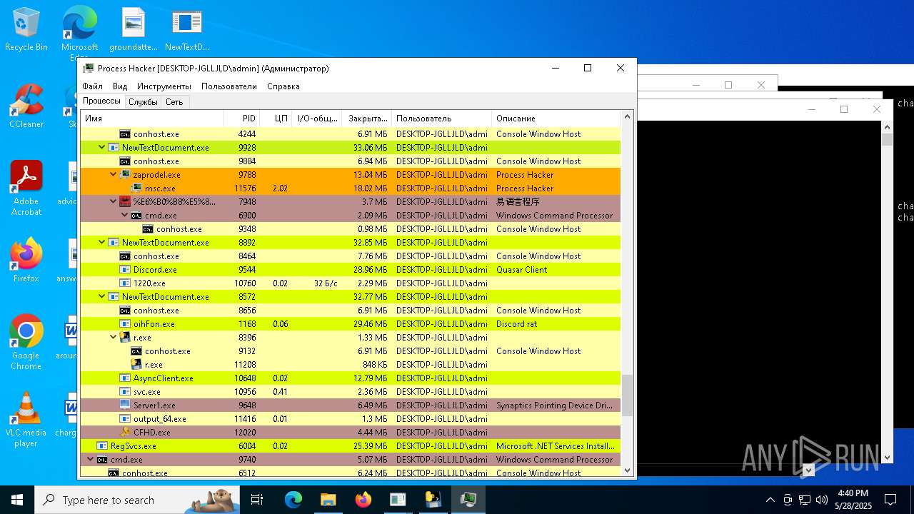Select the Процессы tab
This screenshot has width=914, height=514.
pos(101,101)
